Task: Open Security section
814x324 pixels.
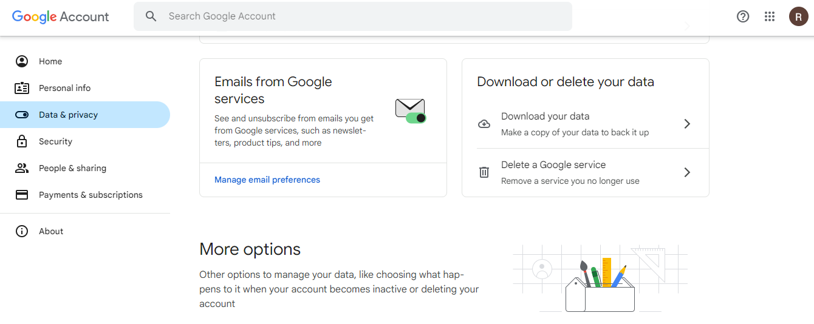Action: coord(85,141)
